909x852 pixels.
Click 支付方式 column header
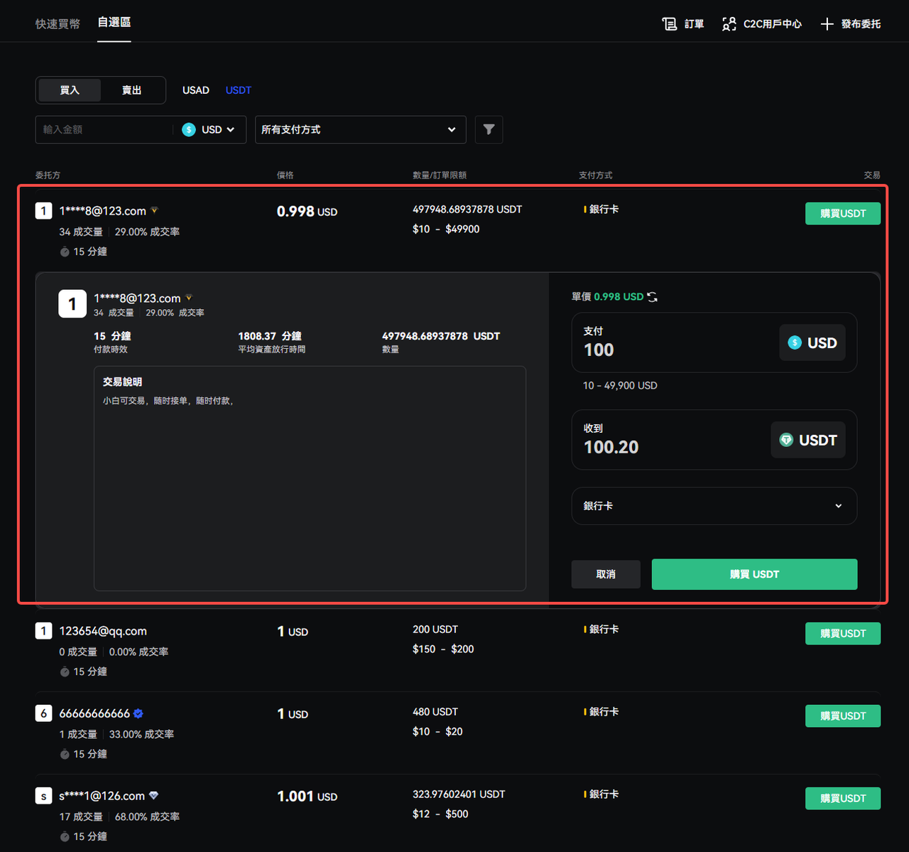595,175
